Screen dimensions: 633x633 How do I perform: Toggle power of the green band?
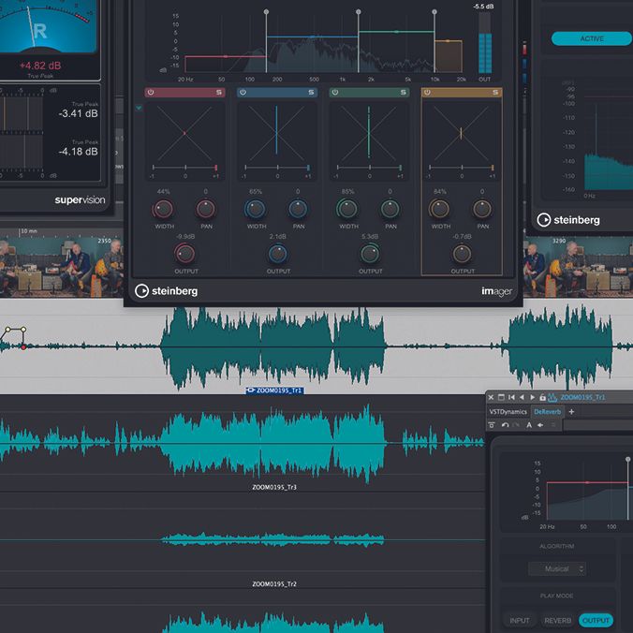(x=335, y=93)
